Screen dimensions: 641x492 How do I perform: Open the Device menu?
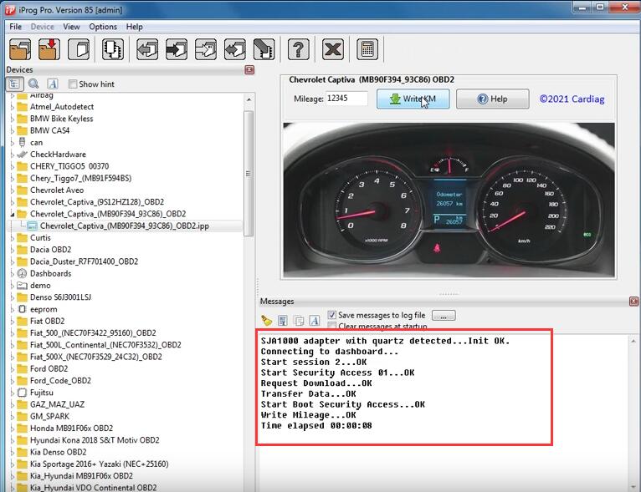42,27
